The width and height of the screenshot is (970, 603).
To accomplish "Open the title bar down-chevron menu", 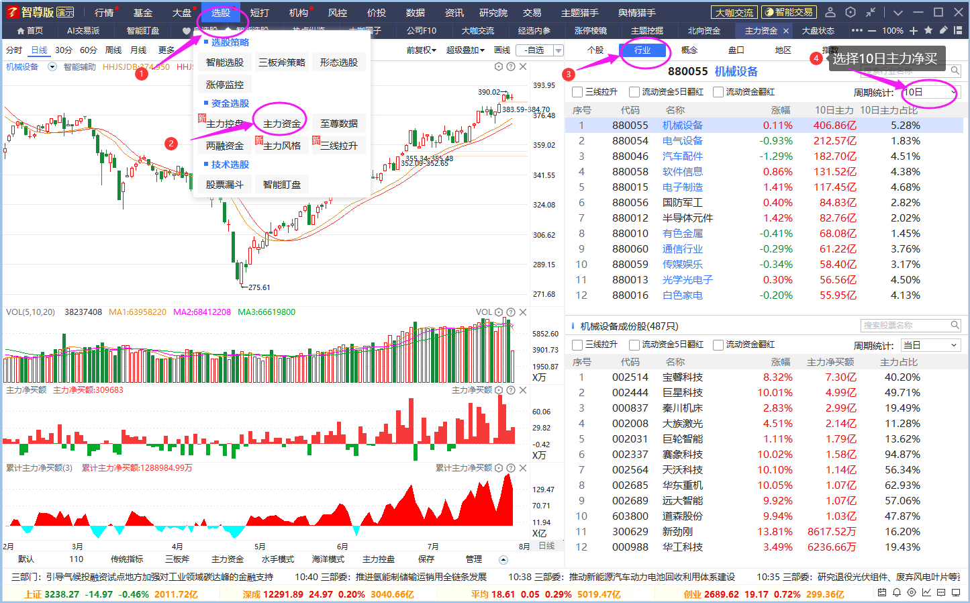I will click(x=898, y=12).
